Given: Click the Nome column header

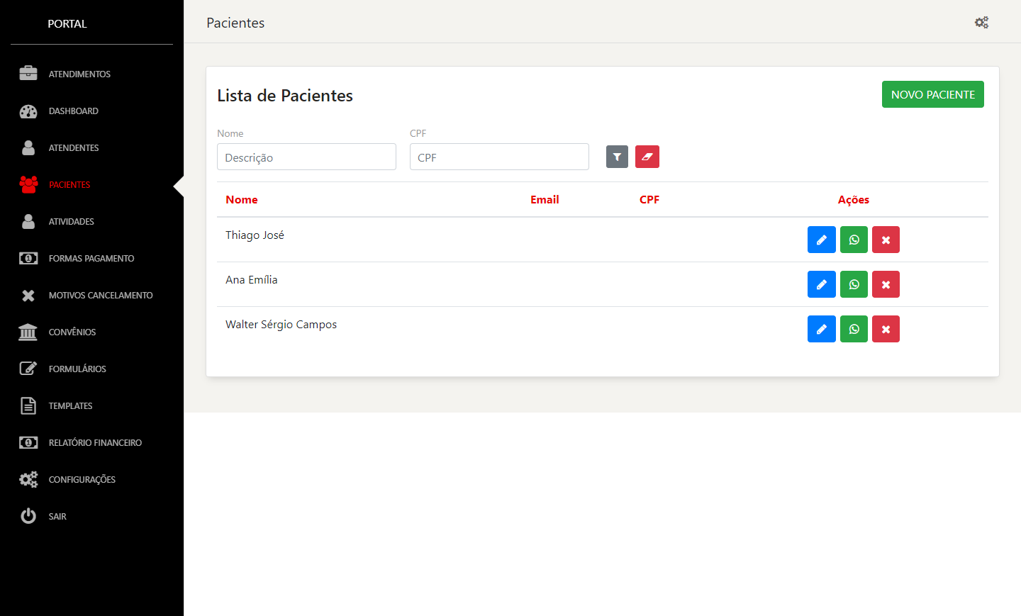Looking at the screenshot, I should (x=242, y=200).
